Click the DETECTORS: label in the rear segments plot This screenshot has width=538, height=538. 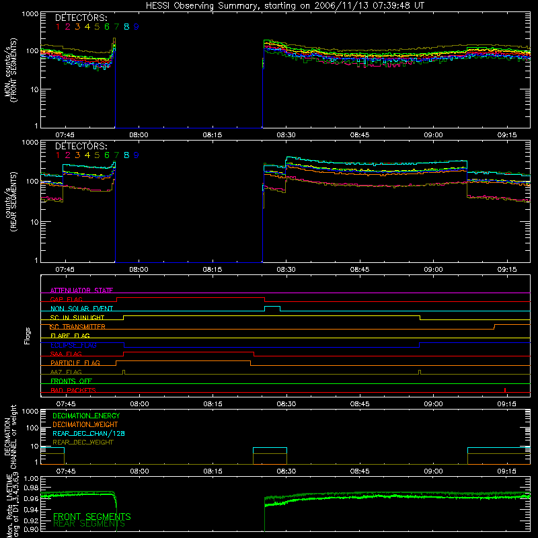81,146
